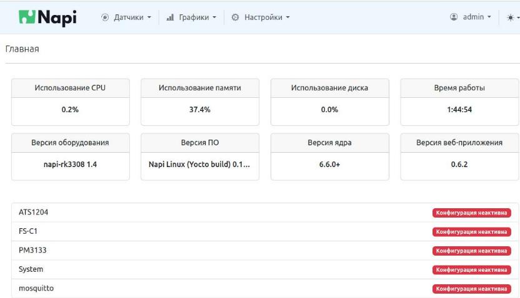Open the Настройки dropdown menu
This screenshot has width=520, height=298.
(266, 17)
